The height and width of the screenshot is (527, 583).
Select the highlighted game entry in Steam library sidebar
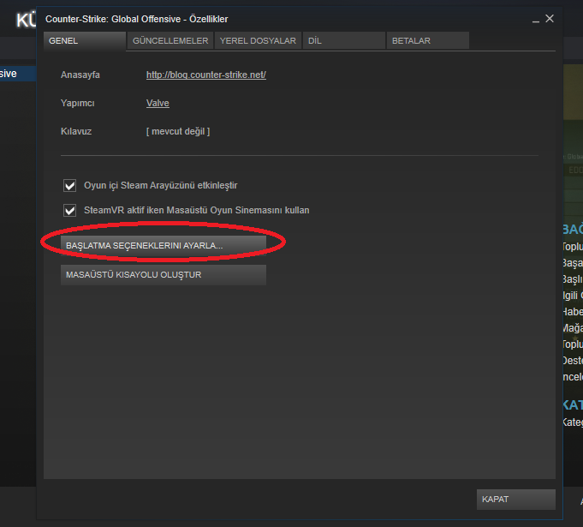pos(18,74)
